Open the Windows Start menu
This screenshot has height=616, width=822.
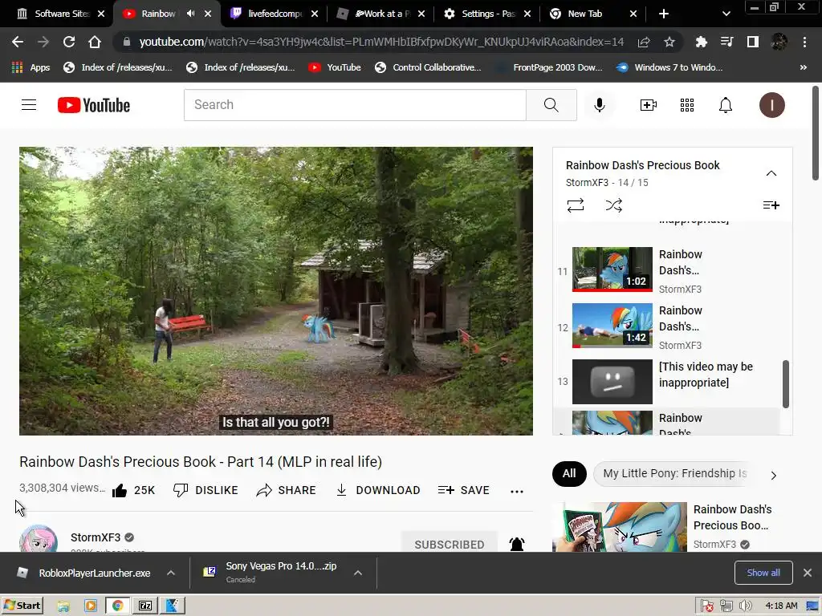pos(22,606)
